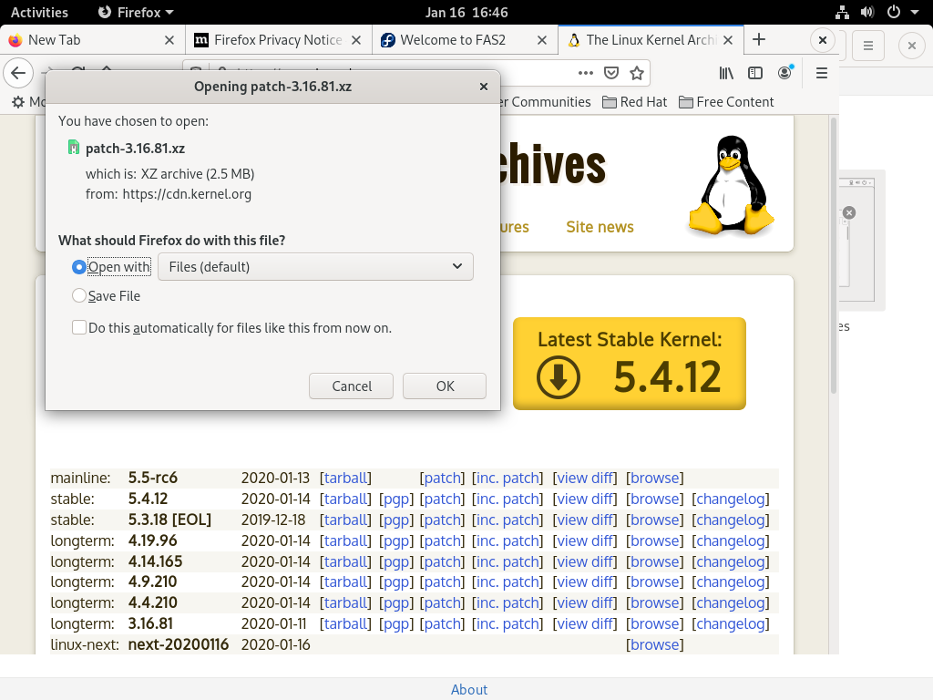Select the Save File radio button
This screenshot has height=700, width=933.
pos(78,296)
